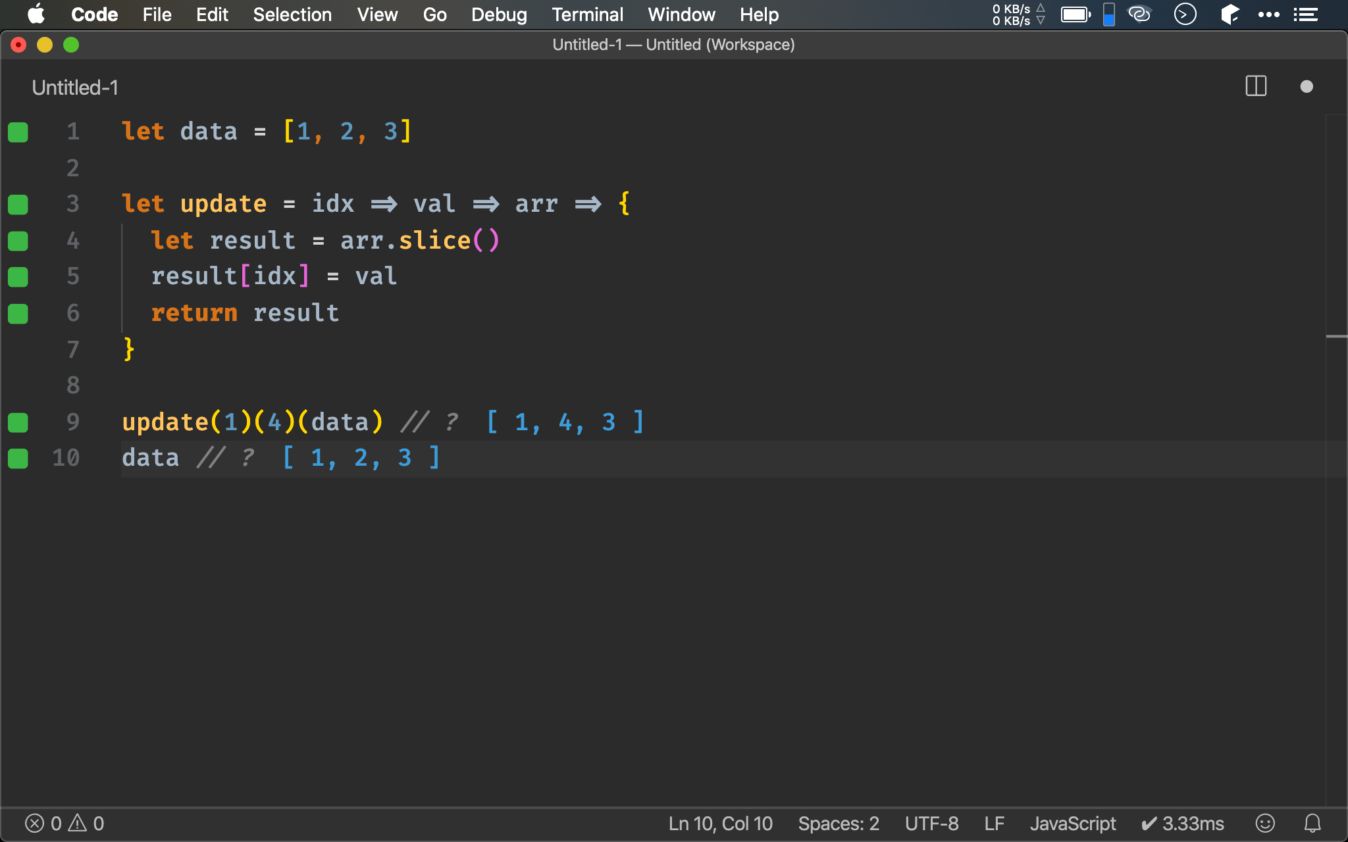Click the hexagon-shaped menu bar icon
The height and width of the screenshot is (842, 1348).
click(1230, 14)
